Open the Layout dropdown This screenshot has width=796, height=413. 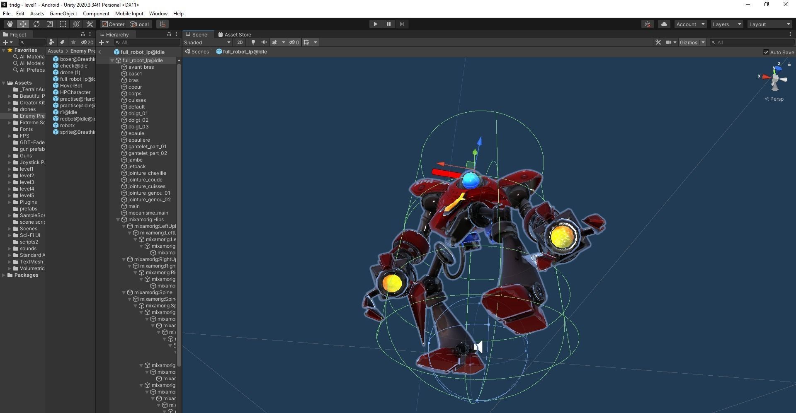tap(770, 24)
